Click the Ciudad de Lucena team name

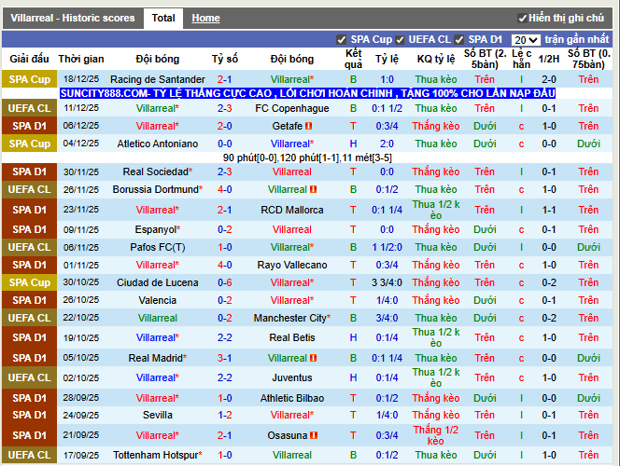pos(158,282)
